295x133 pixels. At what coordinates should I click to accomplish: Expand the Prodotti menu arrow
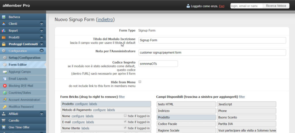[41, 38]
